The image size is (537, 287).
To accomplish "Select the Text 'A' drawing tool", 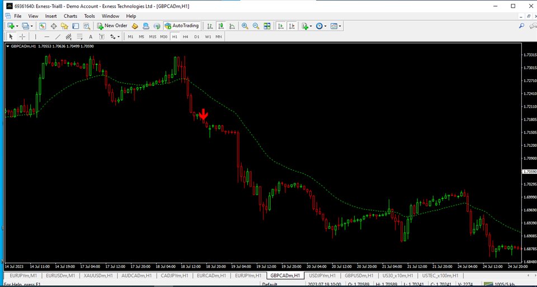I will pyautogui.click(x=91, y=36).
